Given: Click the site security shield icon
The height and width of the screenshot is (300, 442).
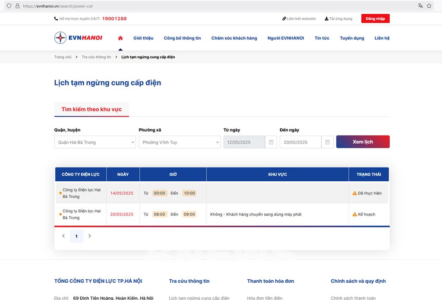Looking at the screenshot, I should tap(9, 6).
